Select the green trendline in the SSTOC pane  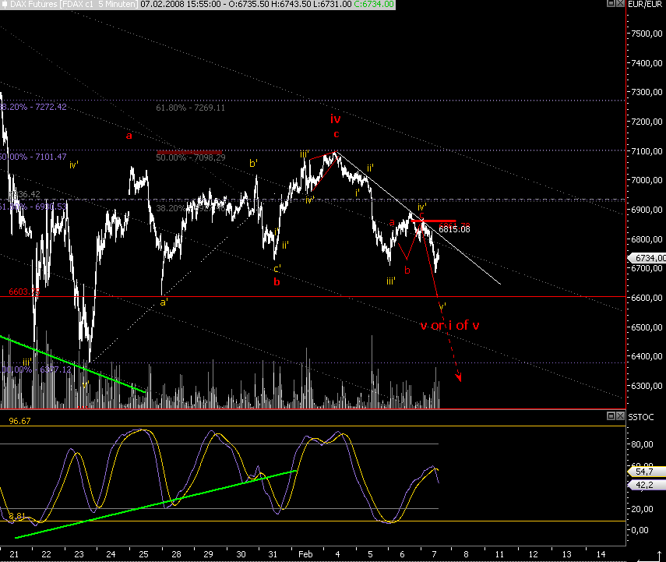point(156,504)
